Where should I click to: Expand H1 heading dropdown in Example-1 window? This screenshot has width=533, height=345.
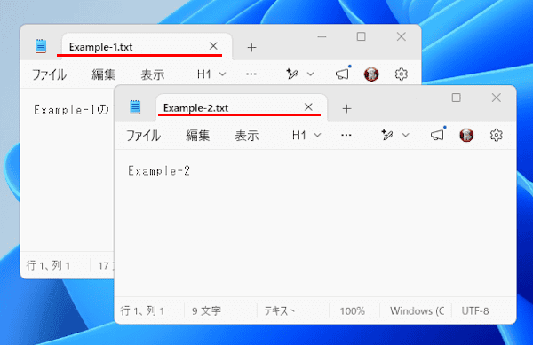(x=211, y=74)
